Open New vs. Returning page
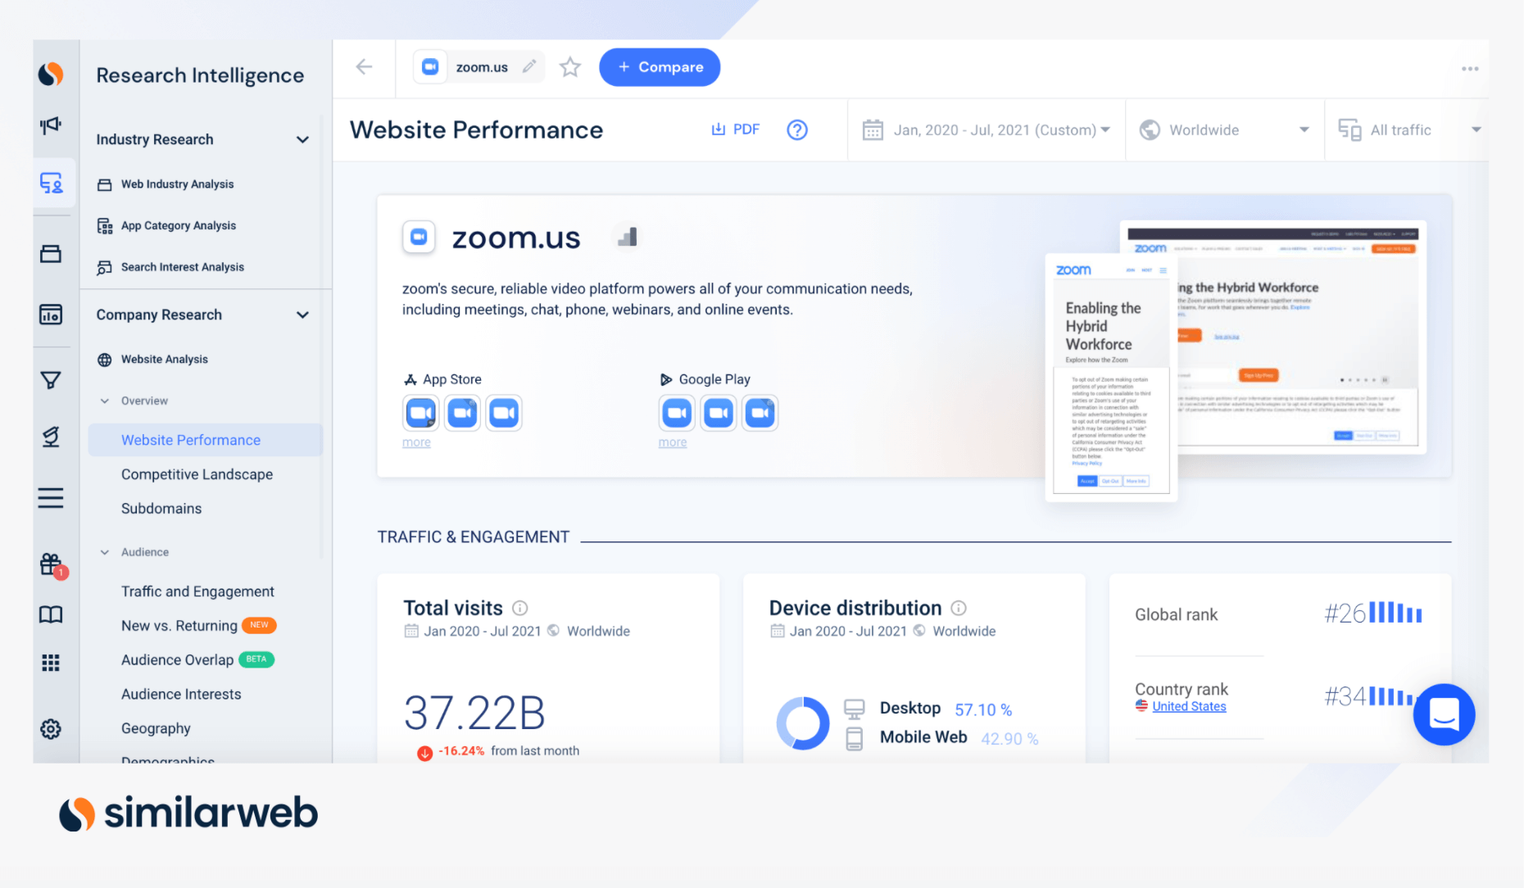 pyautogui.click(x=179, y=626)
